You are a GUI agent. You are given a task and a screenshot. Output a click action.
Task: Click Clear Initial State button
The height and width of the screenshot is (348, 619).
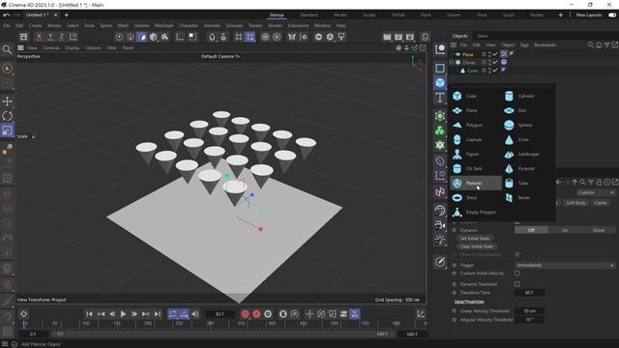click(477, 246)
